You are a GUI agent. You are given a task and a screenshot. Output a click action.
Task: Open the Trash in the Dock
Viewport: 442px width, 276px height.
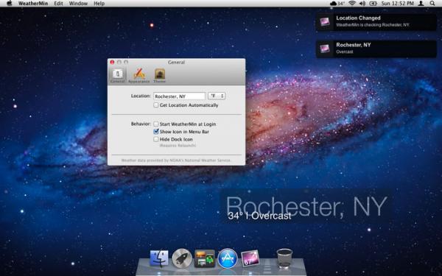[284, 258]
